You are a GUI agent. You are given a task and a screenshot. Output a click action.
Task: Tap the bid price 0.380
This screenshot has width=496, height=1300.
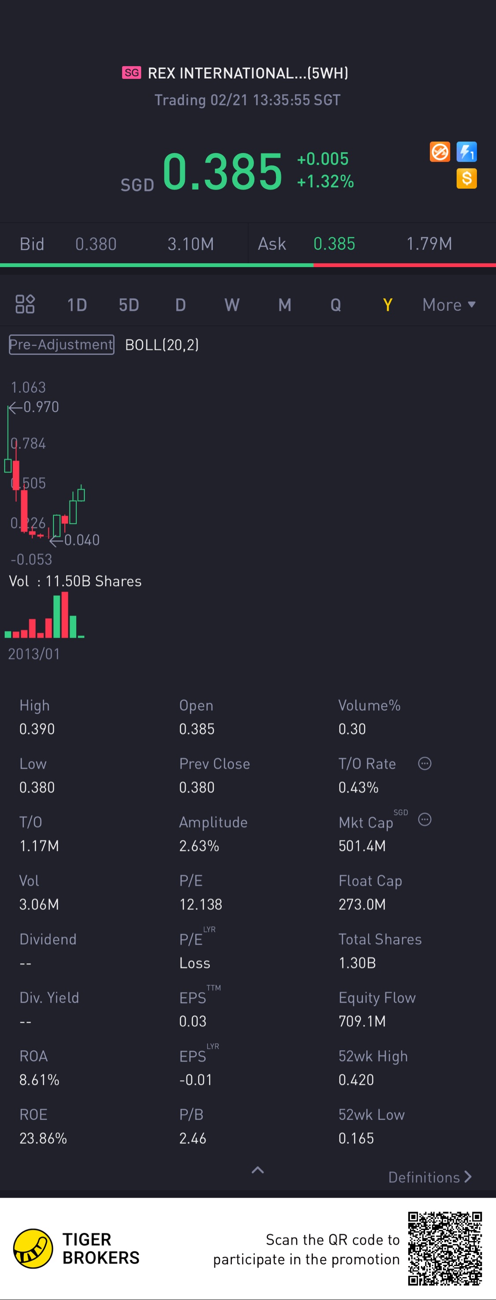96,244
